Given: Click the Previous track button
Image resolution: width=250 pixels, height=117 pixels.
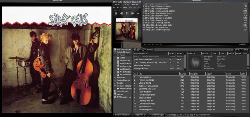Looking at the screenshot, I should (121, 13).
